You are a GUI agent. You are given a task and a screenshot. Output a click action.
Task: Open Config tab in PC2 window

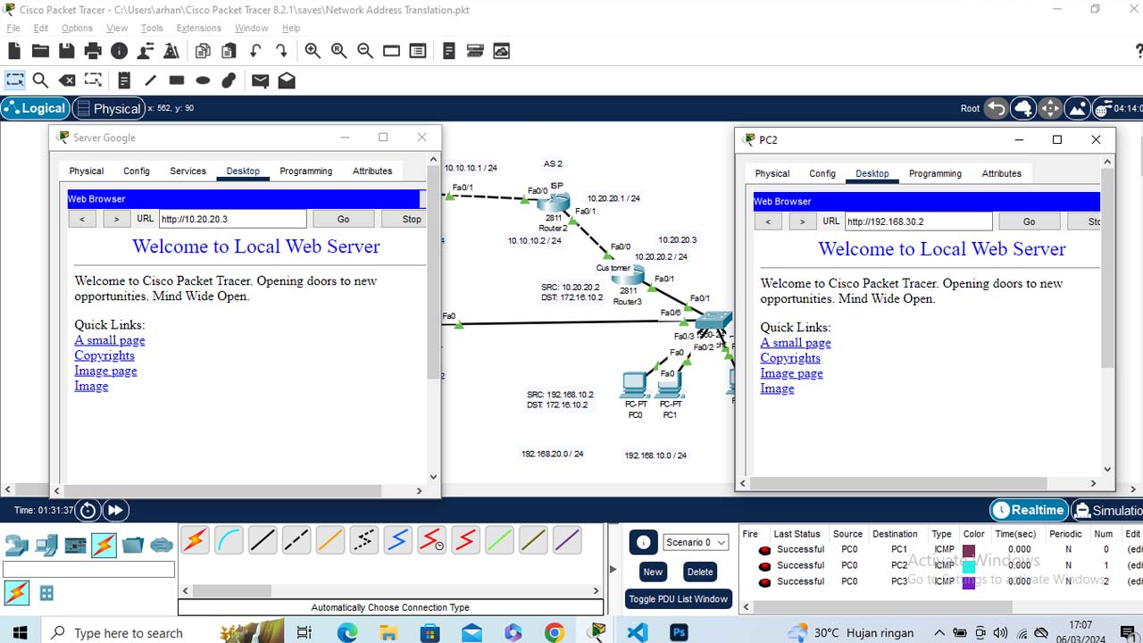[822, 173]
